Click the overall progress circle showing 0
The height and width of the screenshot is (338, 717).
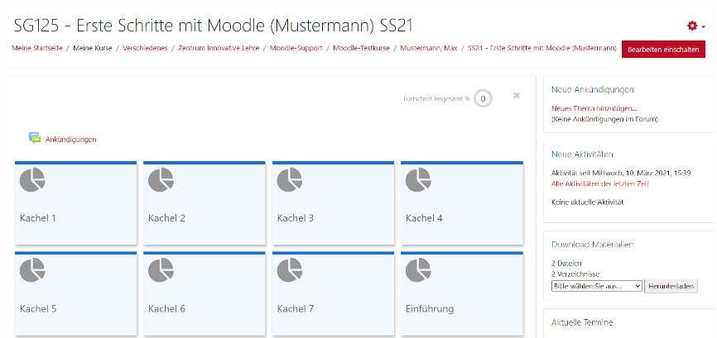coord(483,99)
